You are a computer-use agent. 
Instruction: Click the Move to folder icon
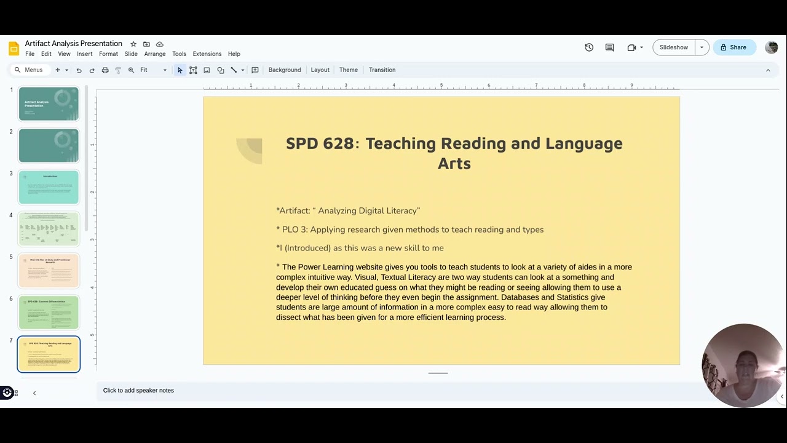[146, 44]
